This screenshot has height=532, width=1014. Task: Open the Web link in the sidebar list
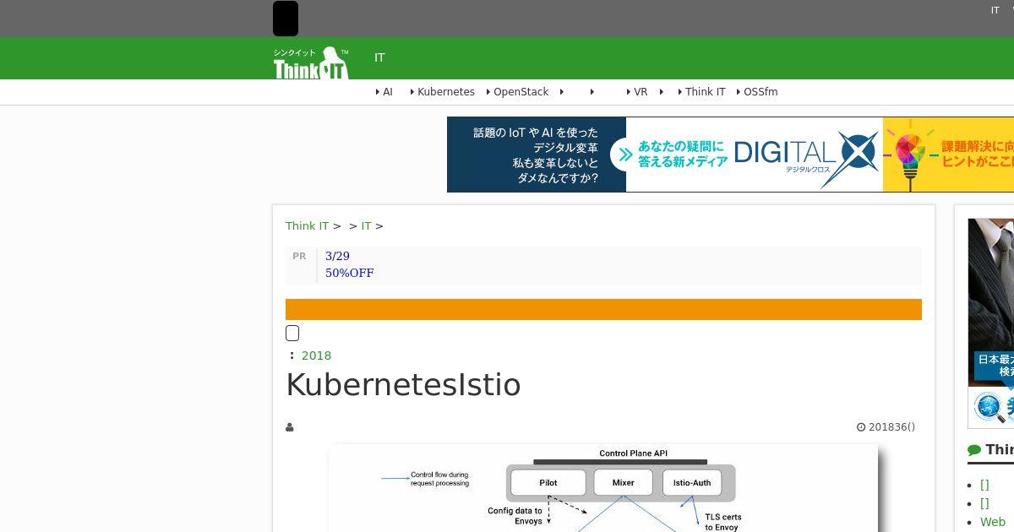coord(993,522)
